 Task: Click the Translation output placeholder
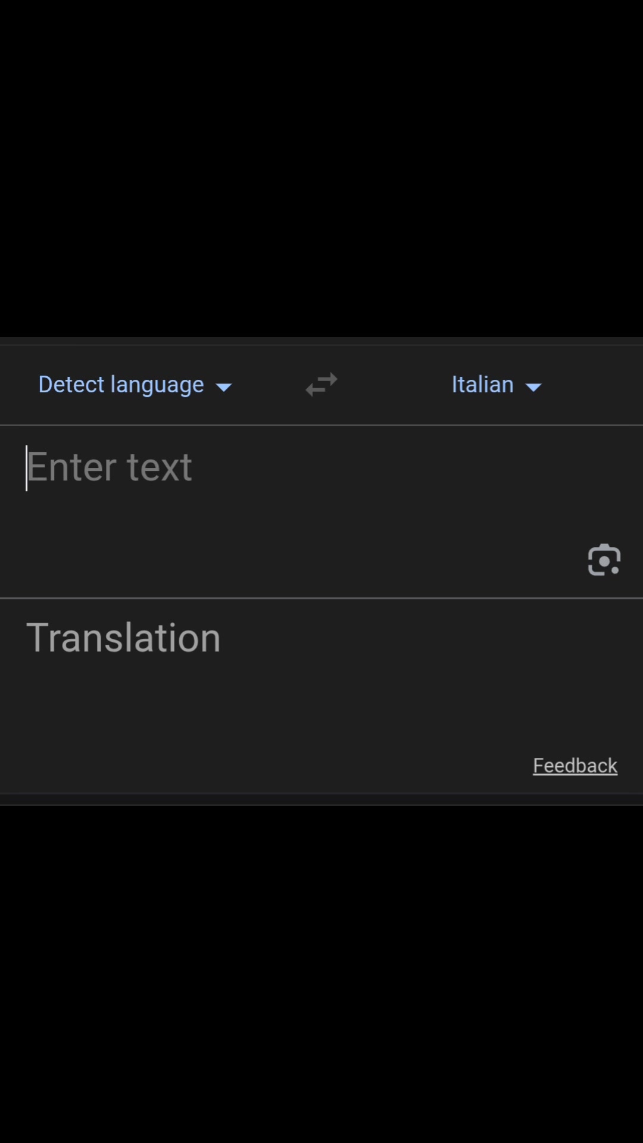tap(123, 638)
